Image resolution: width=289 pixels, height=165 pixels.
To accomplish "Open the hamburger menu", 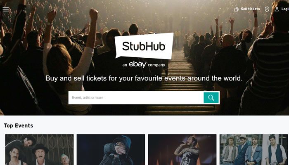I will [x=6, y=9].
